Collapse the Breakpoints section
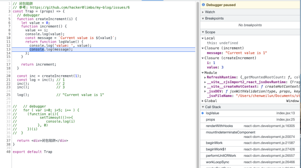 click(x=203, y=18)
